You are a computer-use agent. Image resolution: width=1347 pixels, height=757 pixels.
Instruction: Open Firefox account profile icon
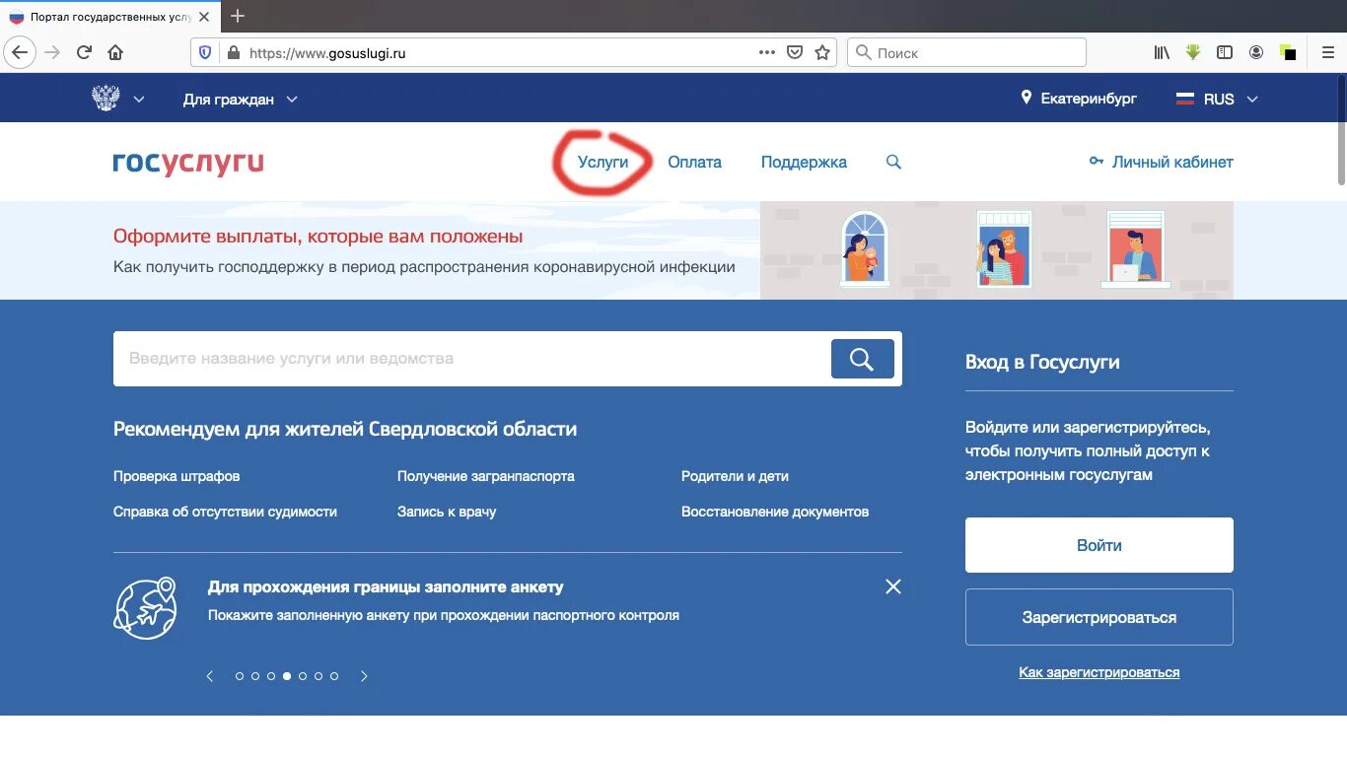click(1256, 53)
